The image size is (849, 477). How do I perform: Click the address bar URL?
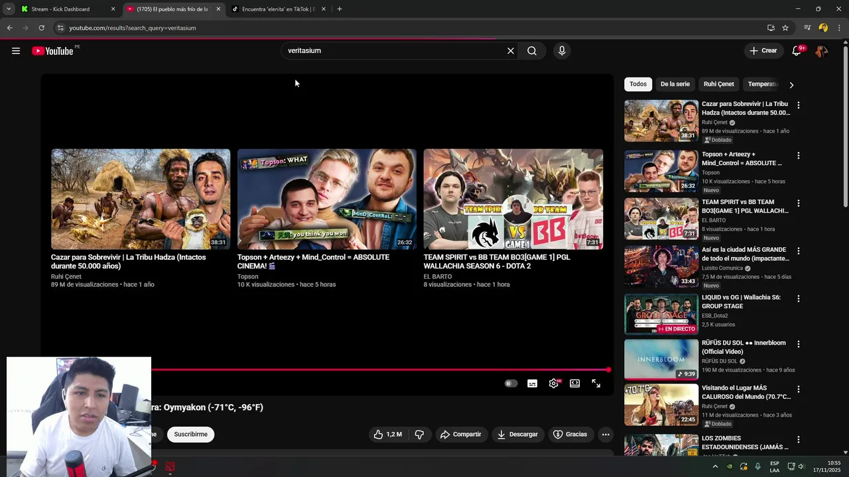click(133, 28)
